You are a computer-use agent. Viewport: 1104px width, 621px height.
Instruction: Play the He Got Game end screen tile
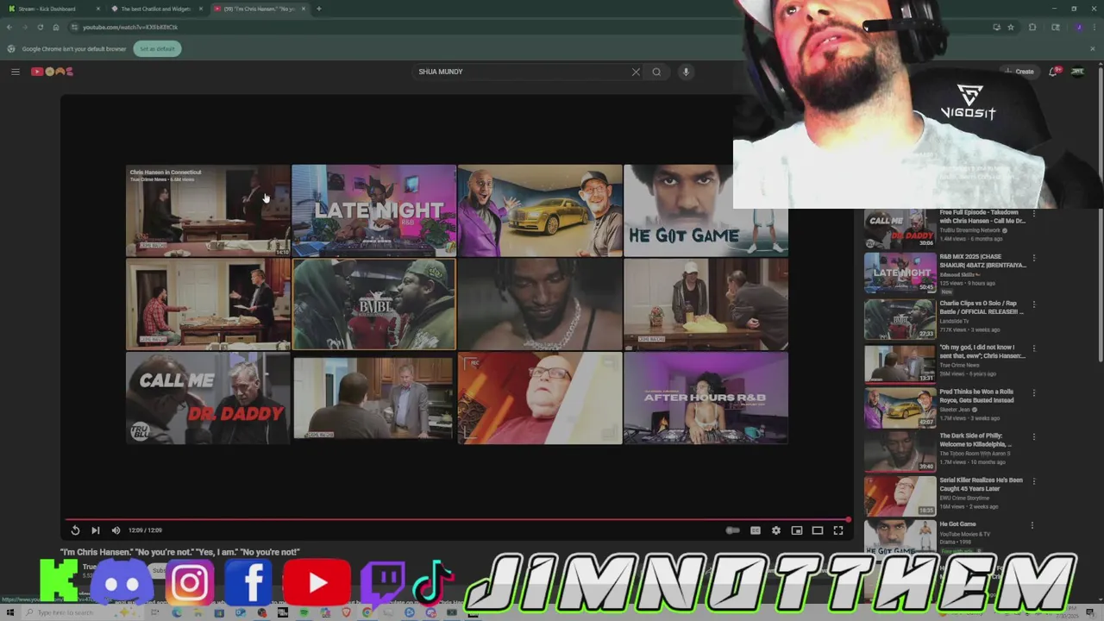pyautogui.click(x=706, y=210)
